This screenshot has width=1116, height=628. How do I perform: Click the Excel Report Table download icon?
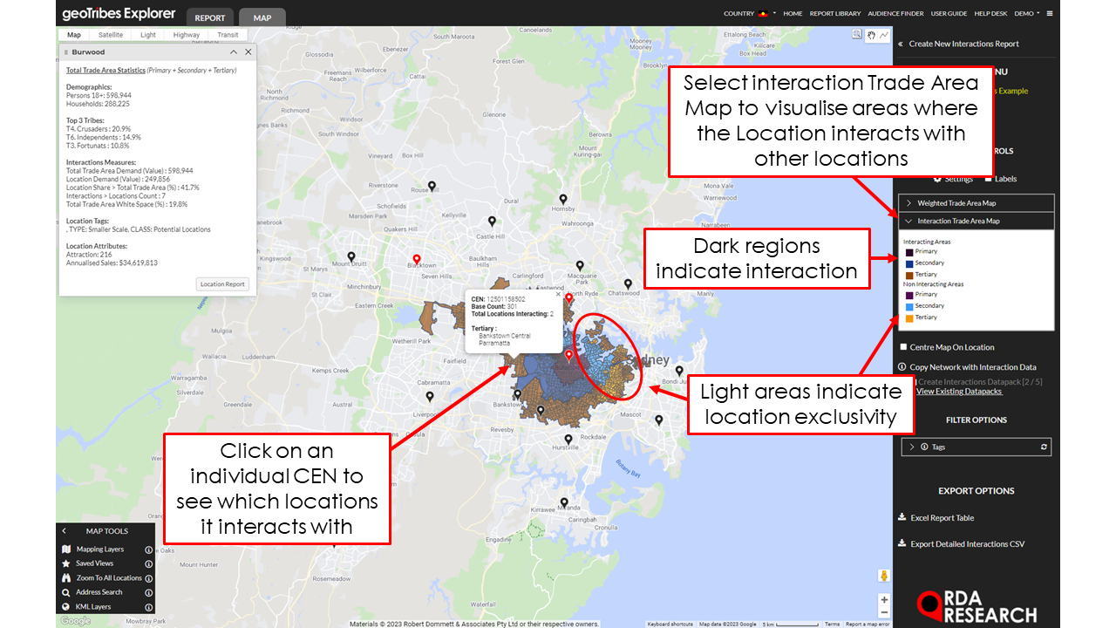click(x=902, y=517)
